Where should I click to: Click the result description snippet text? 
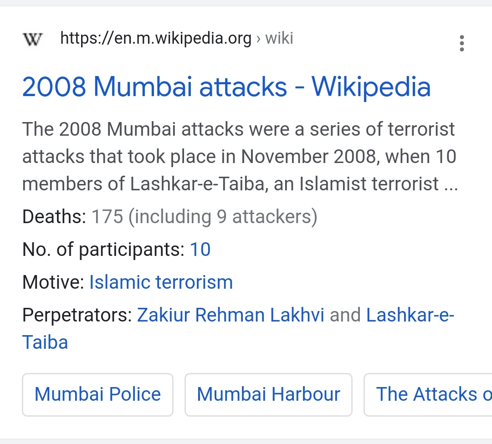(x=240, y=156)
